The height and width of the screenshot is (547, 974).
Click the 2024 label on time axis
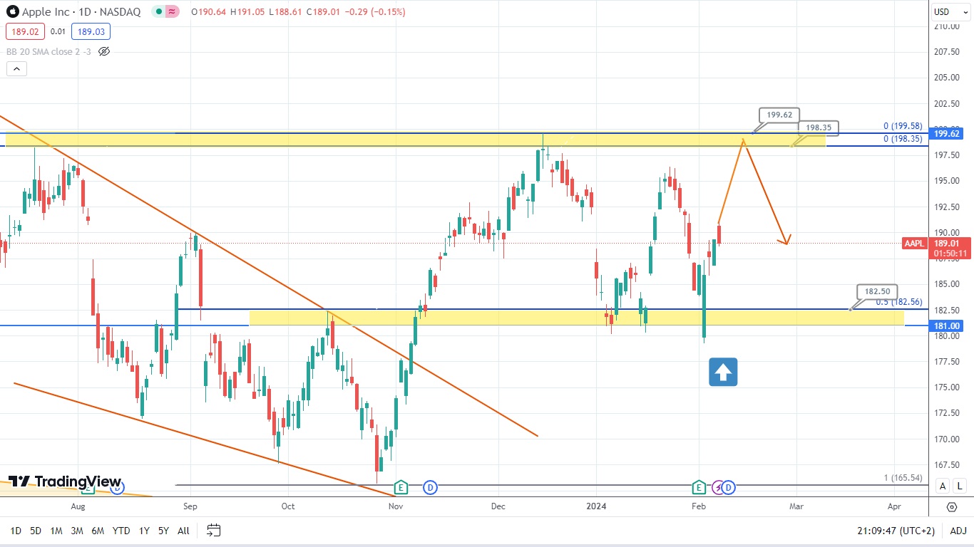click(596, 506)
